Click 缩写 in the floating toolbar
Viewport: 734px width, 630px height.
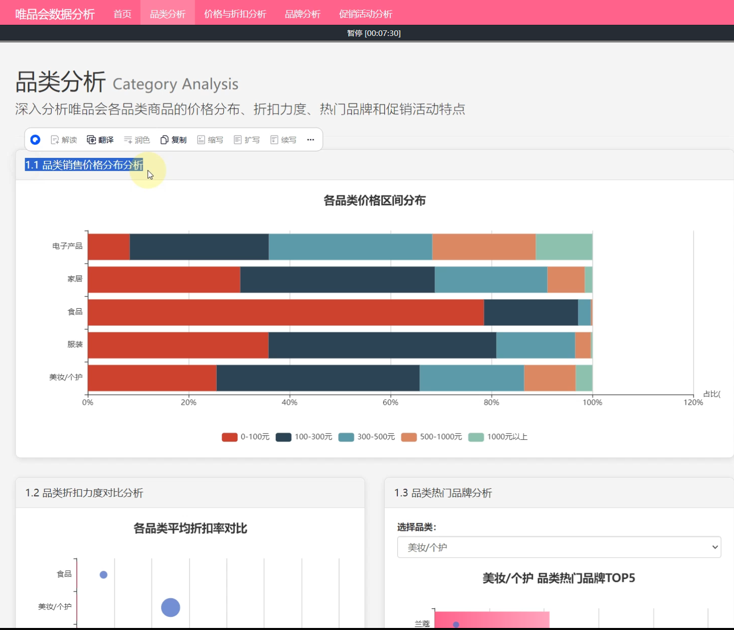pyautogui.click(x=210, y=140)
